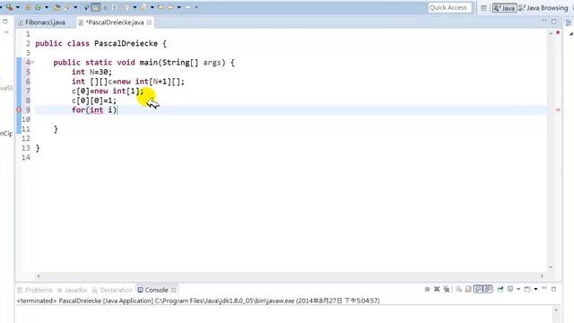The width and height of the screenshot is (574, 323).
Task: Click the 'for(int i)' code line
Action: (x=94, y=109)
